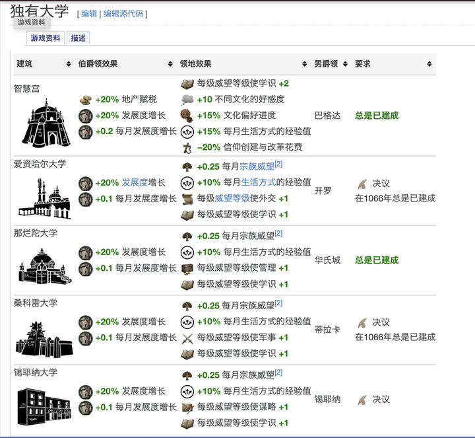This screenshot has height=438, width=475.
Task: Click the 华氏城 barony cell
Action: 327,260
